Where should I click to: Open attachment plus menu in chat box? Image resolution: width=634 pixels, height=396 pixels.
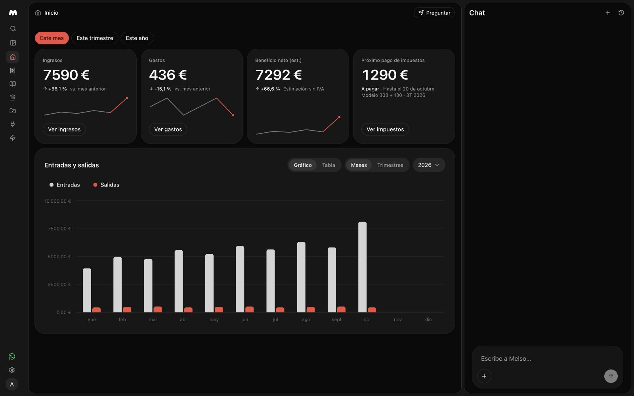(484, 376)
